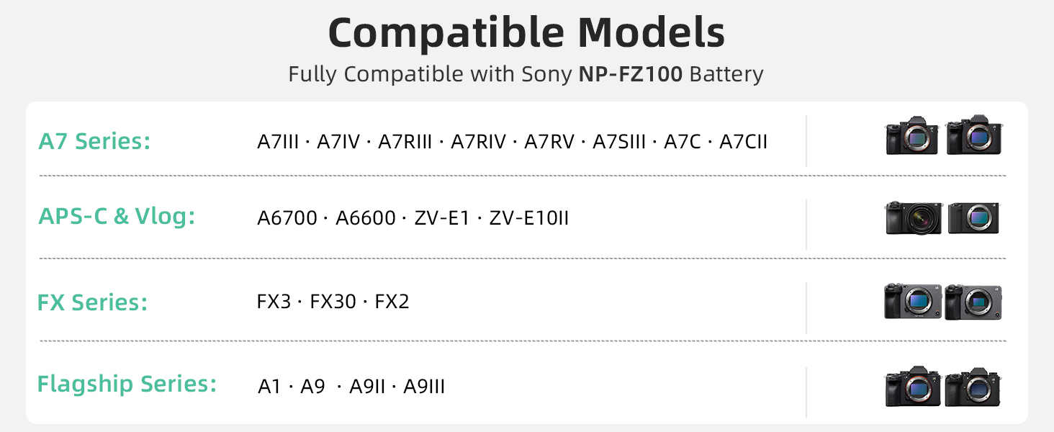Click the right camera image in FX Series row
The image size is (1054, 432).
pyautogui.click(x=973, y=302)
